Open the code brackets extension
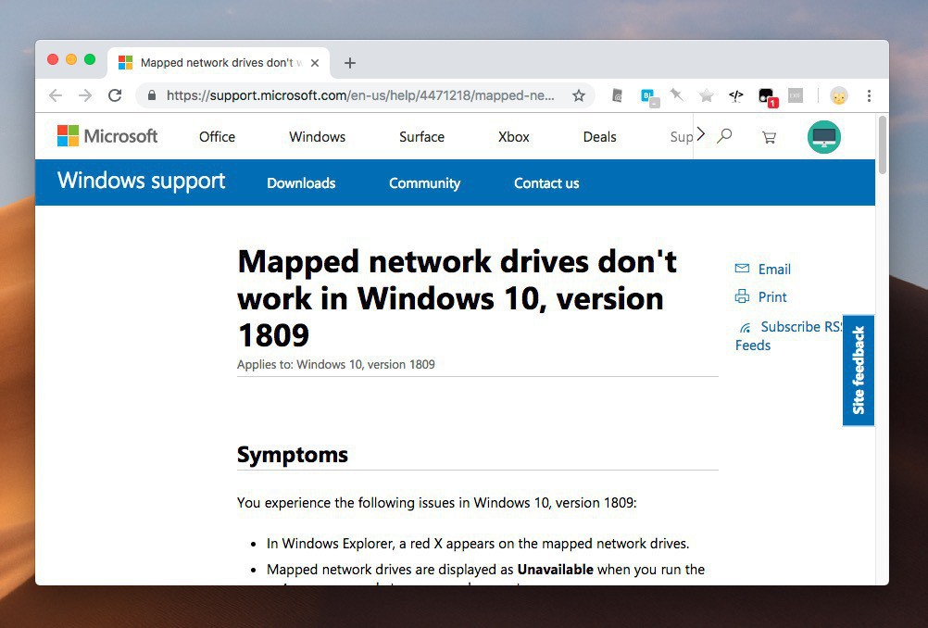Screen dimensions: 928x628 pos(736,95)
